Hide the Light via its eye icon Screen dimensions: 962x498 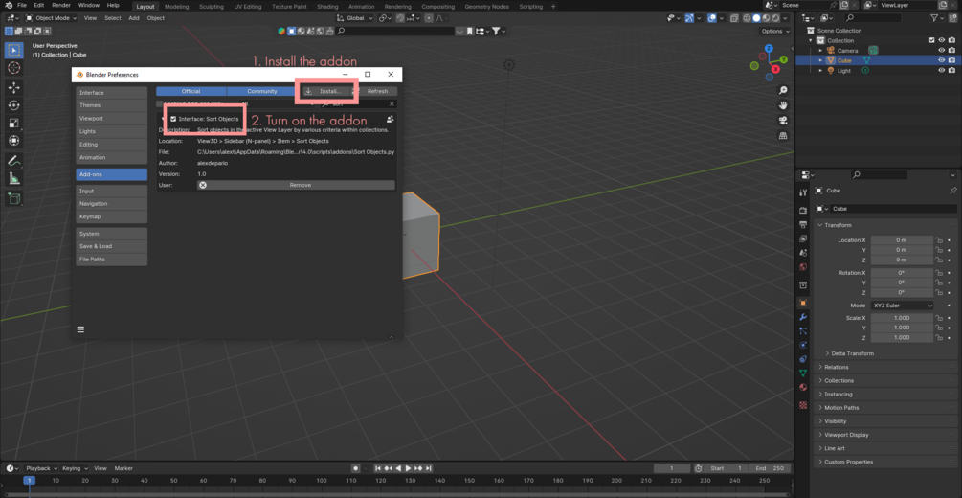point(942,71)
